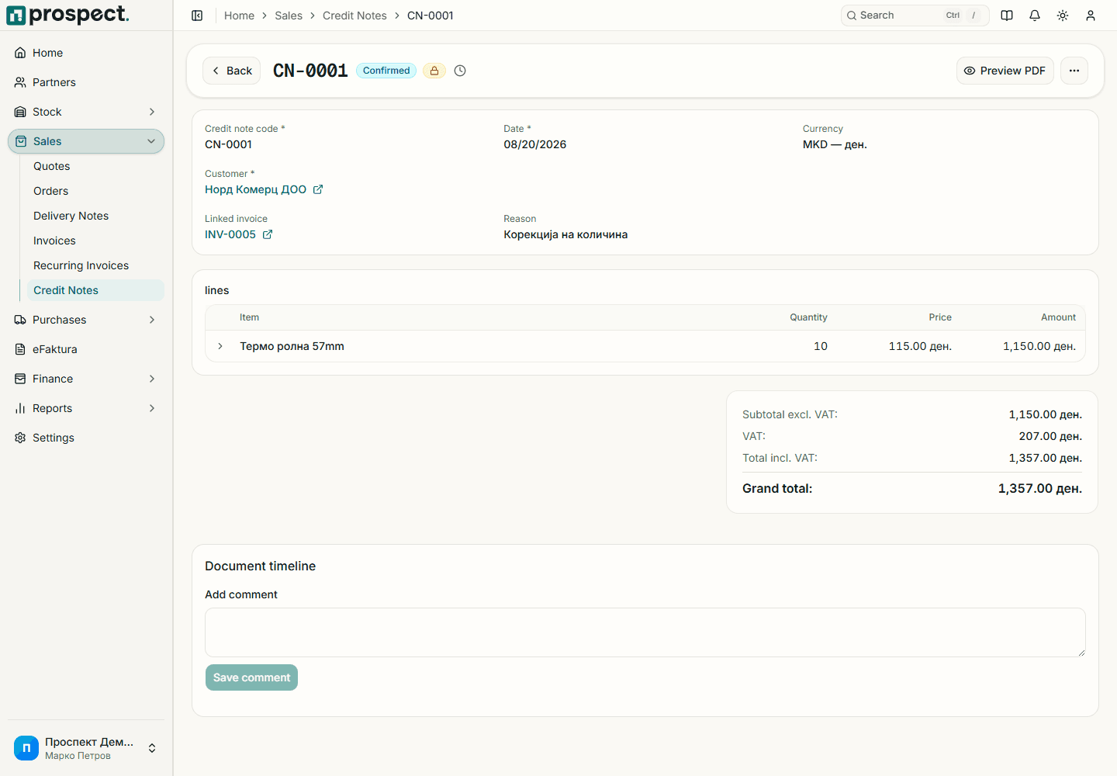Screen dimensions: 1117x776
Task: Open INV-0005 external link icon
Action: pyautogui.click(x=268, y=234)
